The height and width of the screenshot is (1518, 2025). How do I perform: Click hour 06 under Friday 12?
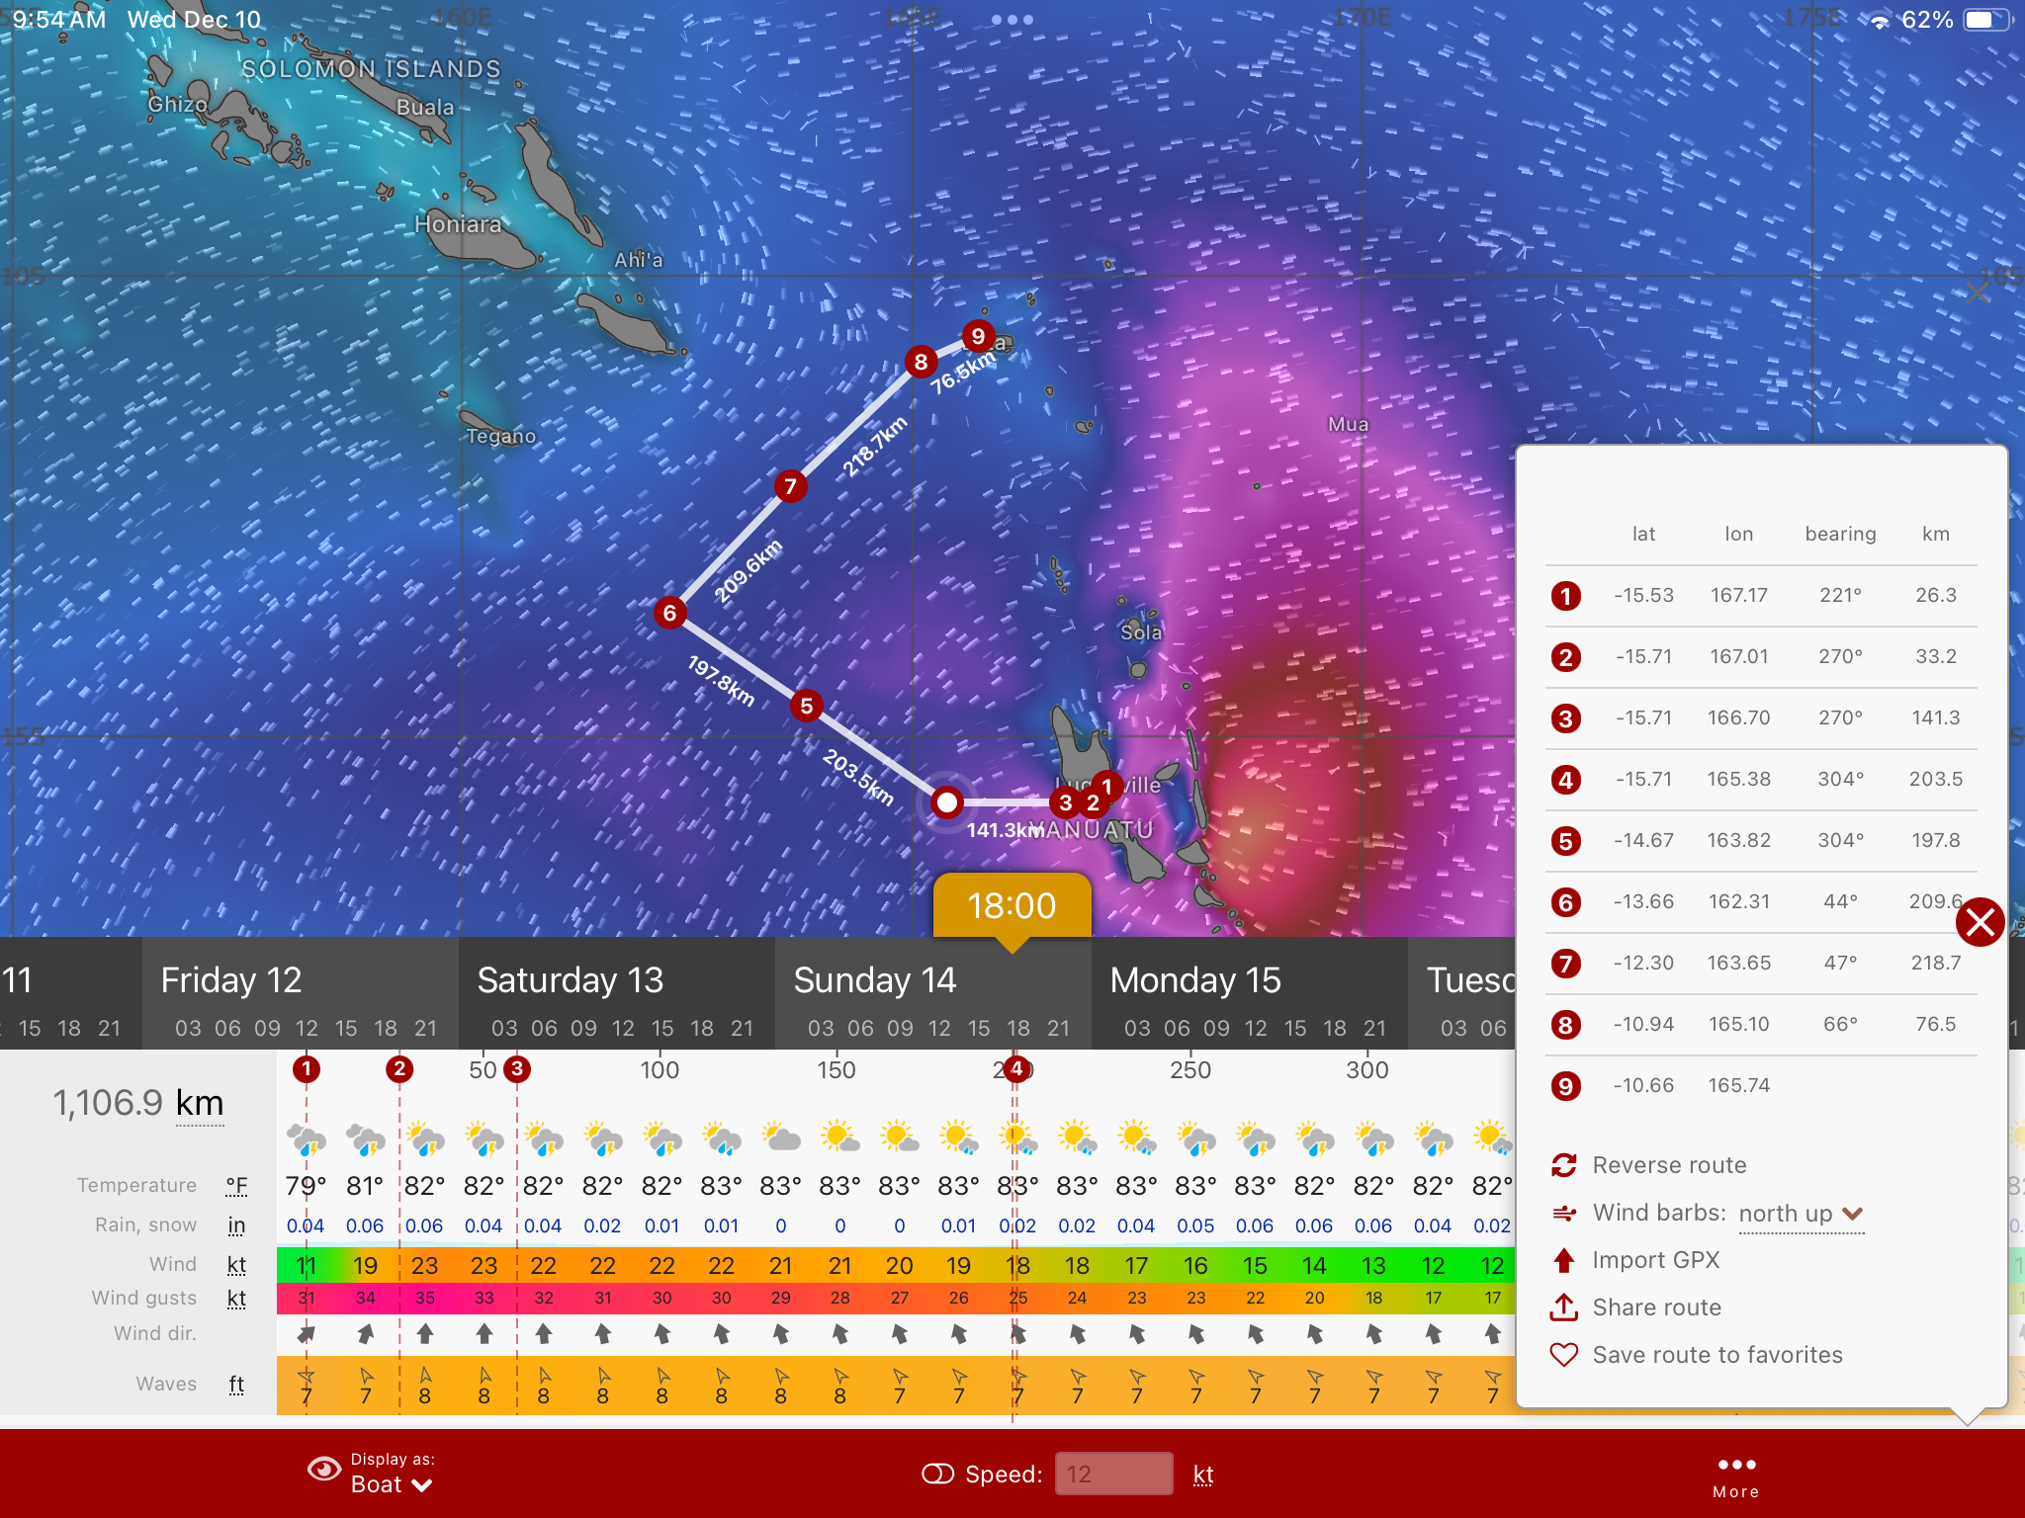[x=227, y=1029]
